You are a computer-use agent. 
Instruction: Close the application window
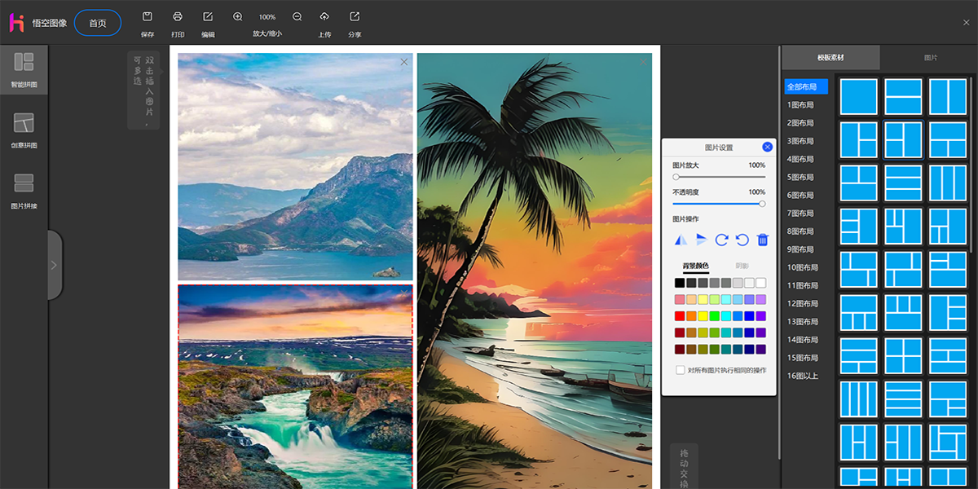click(967, 23)
